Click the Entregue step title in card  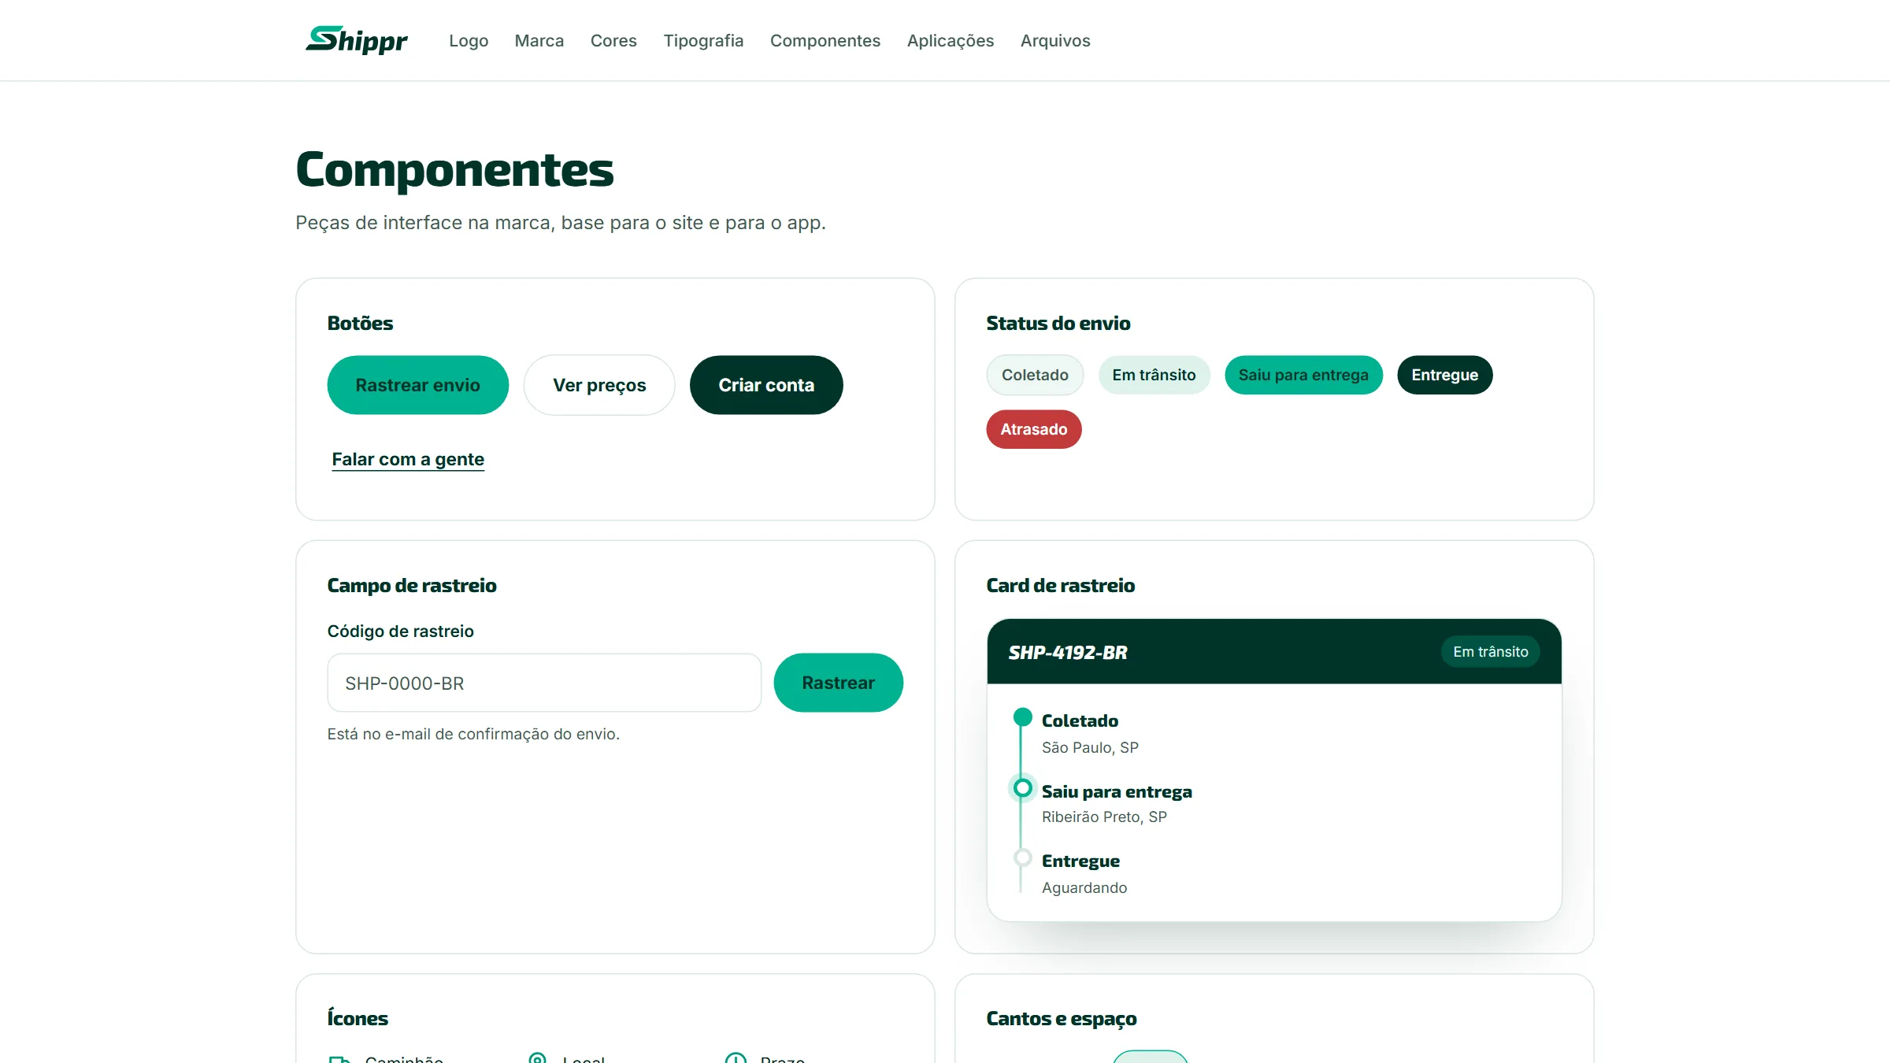[1080, 861]
